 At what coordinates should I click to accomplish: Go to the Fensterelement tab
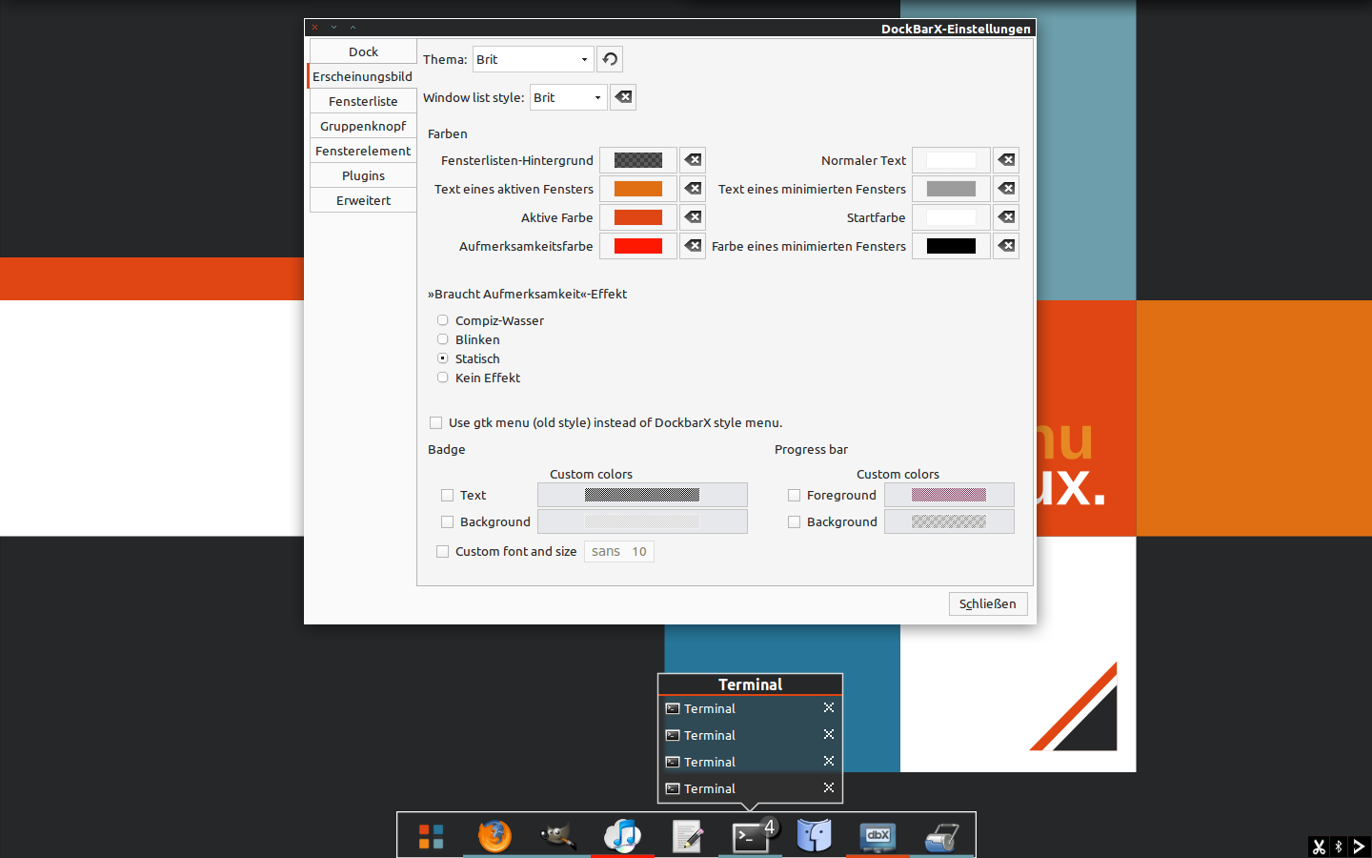(x=363, y=151)
